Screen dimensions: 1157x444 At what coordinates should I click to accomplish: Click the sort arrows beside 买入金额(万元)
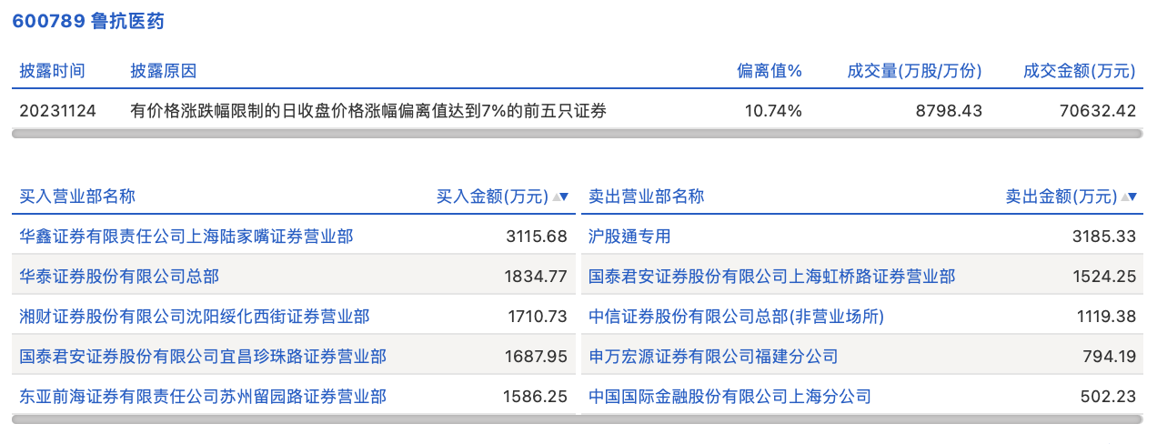pyautogui.click(x=559, y=197)
